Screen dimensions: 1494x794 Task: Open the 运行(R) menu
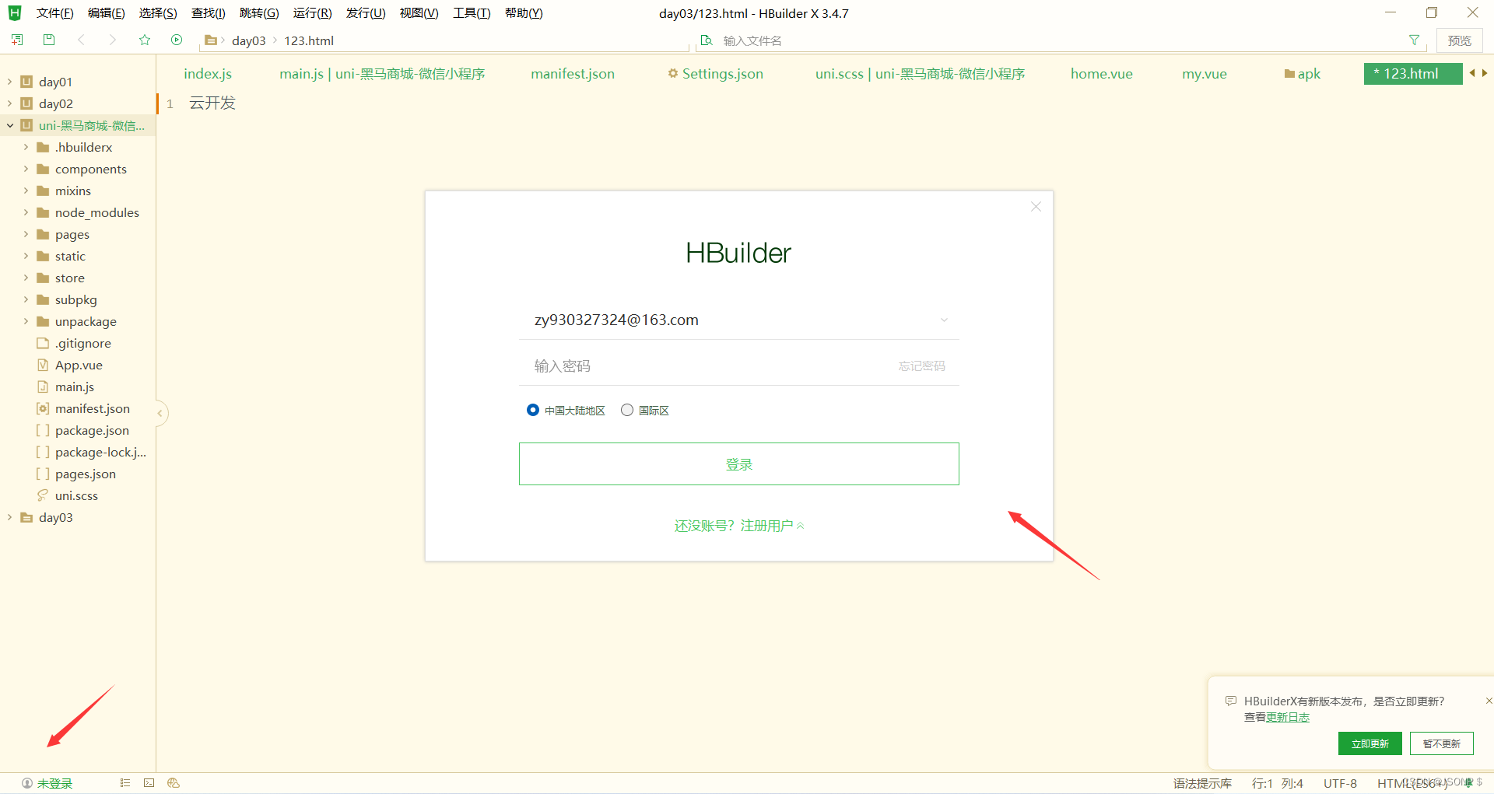pyautogui.click(x=312, y=13)
